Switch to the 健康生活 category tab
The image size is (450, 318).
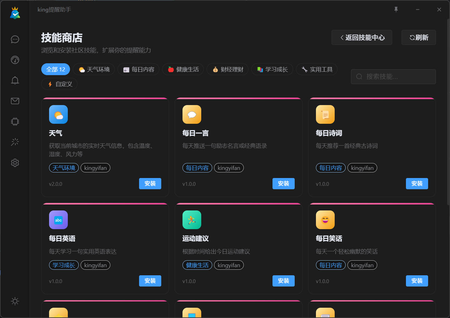(x=183, y=69)
